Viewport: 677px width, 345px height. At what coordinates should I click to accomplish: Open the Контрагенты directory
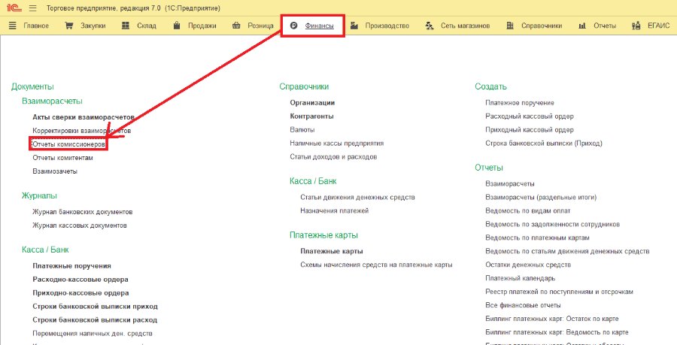311,117
